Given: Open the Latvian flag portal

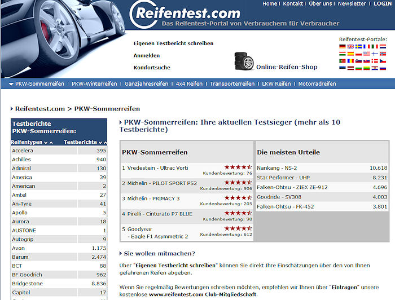Looking at the screenshot, I should tap(350, 68).
